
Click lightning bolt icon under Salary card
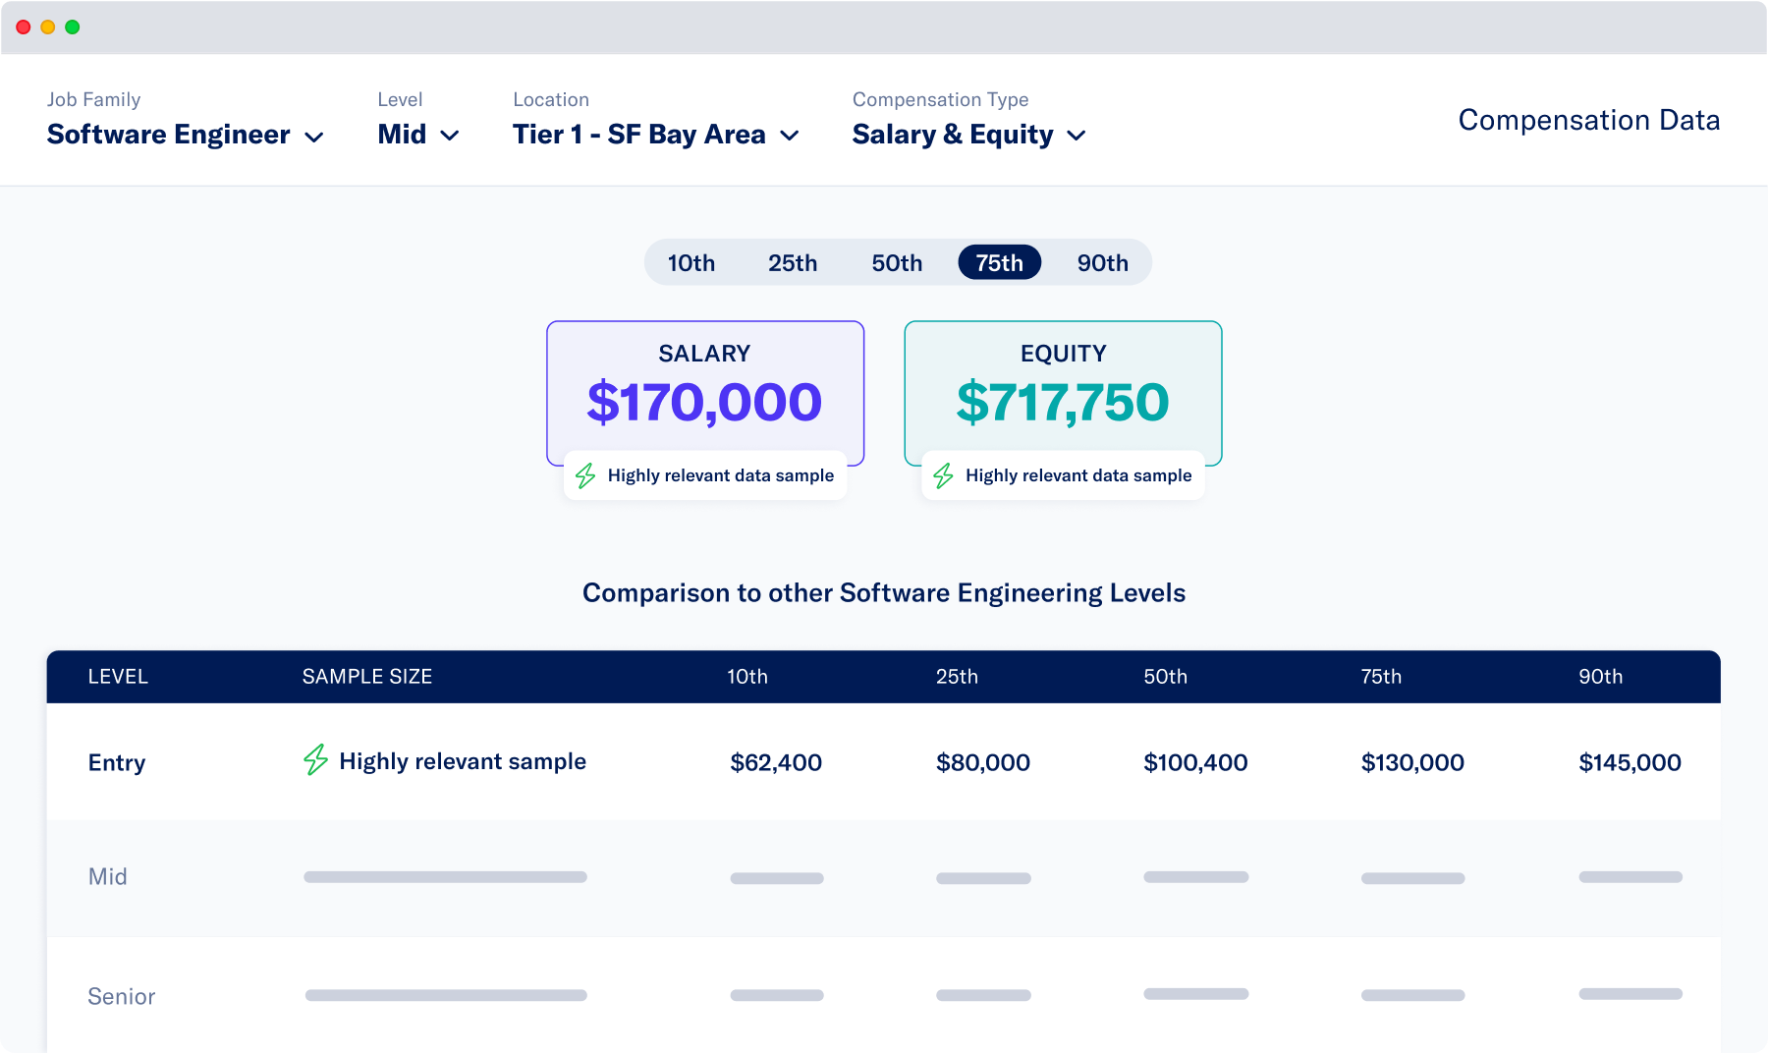[x=586, y=476]
